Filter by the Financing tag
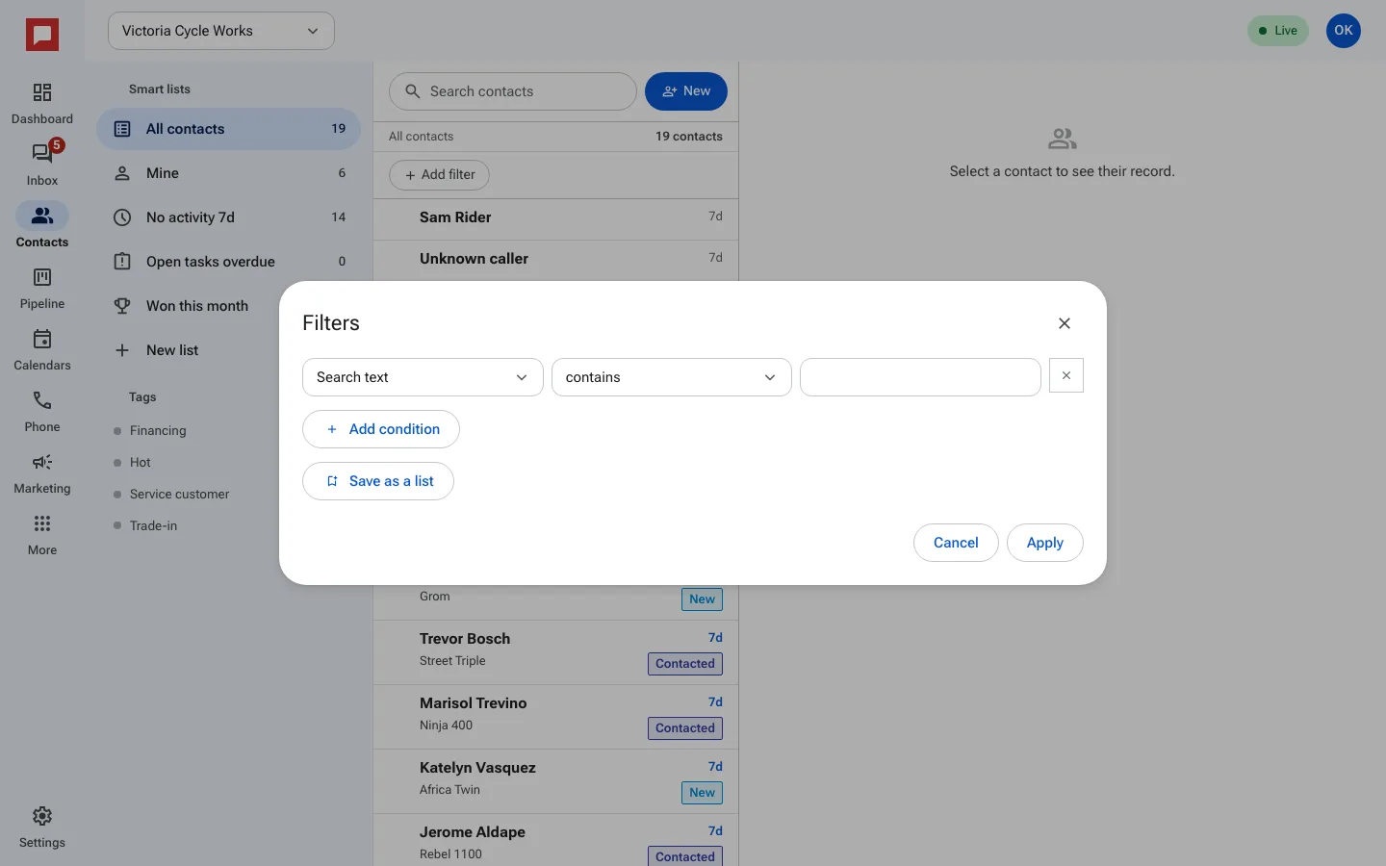The height and width of the screenshot is (866, 1386). click(x=158, y=431)
